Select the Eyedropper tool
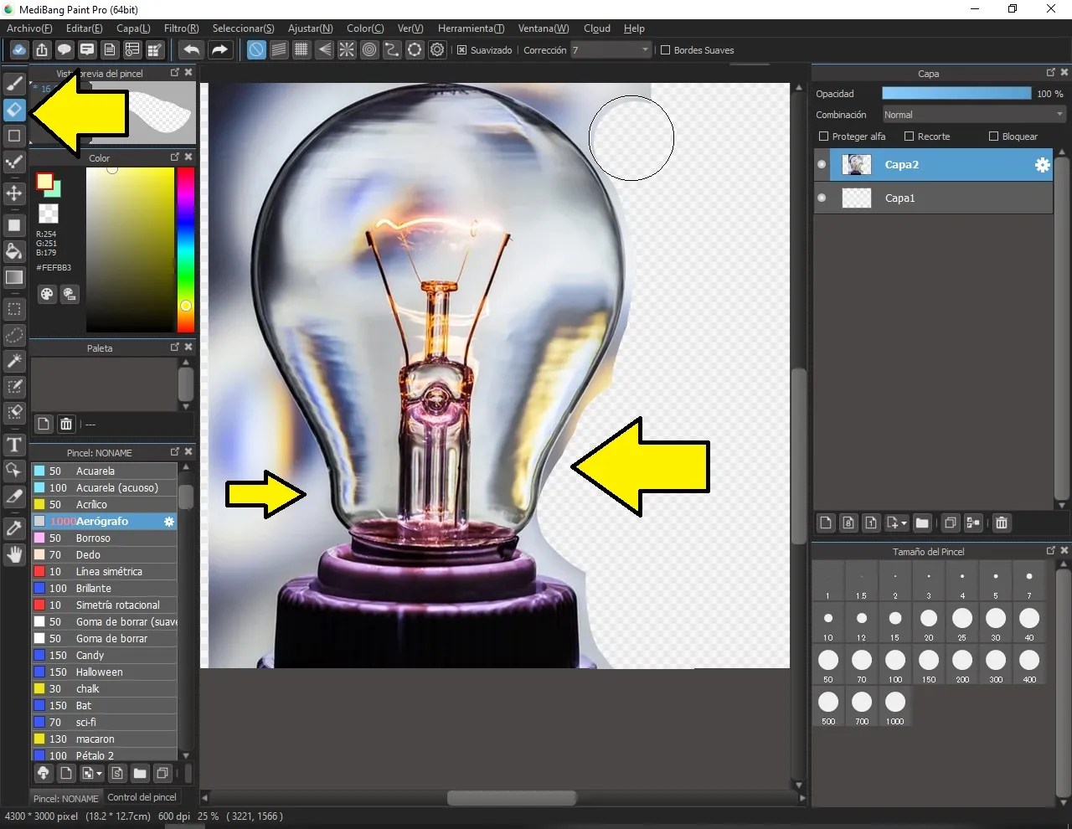Screen dimensions: 1072x829 point(14,528)
